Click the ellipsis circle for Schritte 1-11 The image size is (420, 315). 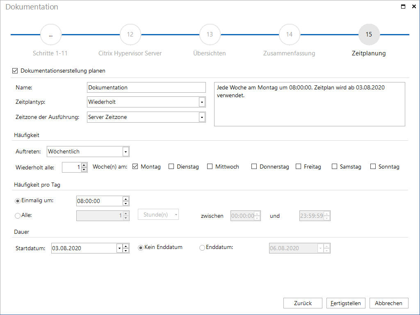tap(50, 34)
